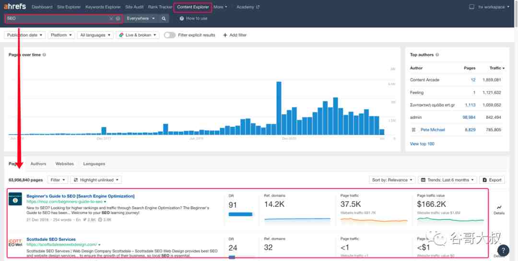Open Scottsdale SEO Services result title
The height and width of the screenshot is (261, 518).
click(x=51, y=239)
